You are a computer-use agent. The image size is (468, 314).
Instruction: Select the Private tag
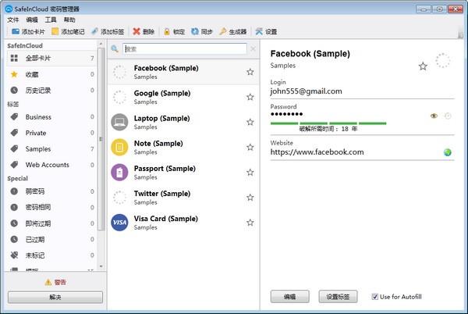(x=51, y=133)
